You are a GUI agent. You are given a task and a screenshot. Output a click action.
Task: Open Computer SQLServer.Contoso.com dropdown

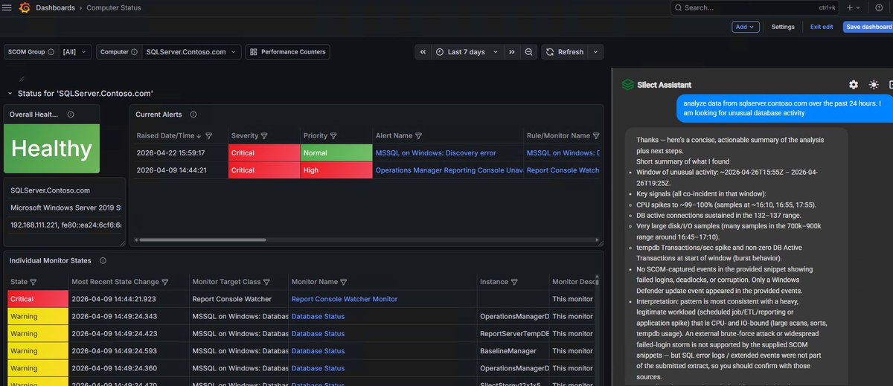(192, 52)
